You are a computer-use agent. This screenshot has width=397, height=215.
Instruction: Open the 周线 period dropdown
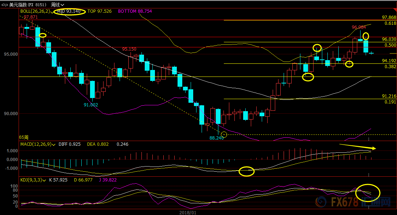(x=57, y=5)
